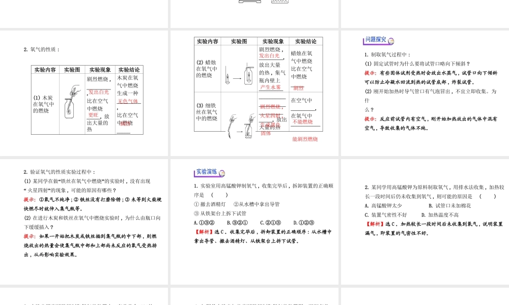The image size is (509, 305).
Task: Open the slide with 蜡烛 and 细铁丝 experiments table
Action: point(254,93)
